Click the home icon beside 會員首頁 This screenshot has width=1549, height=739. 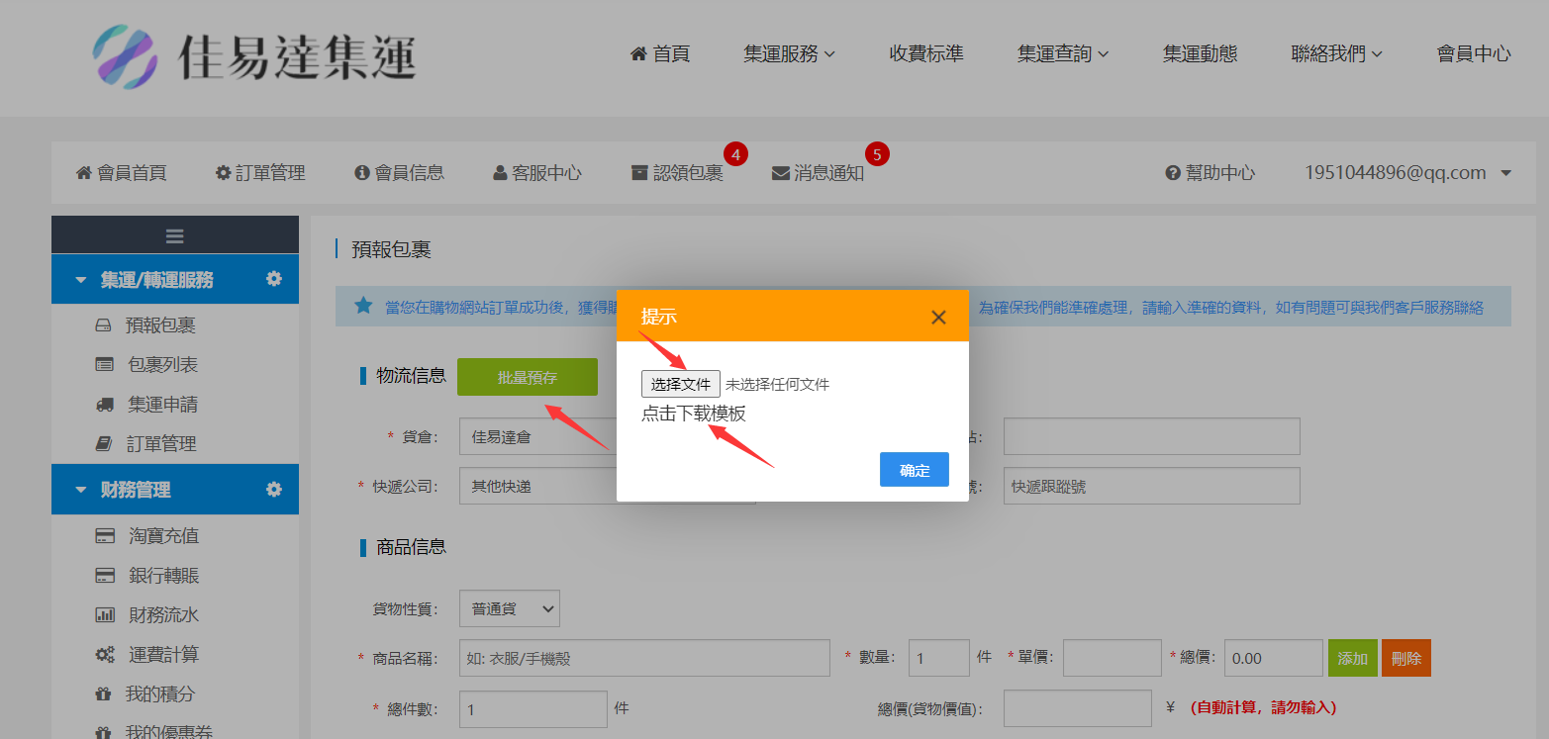coord(84,173)
